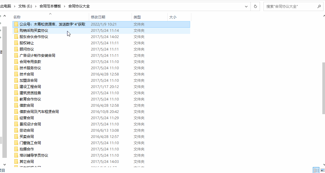Click the folder icon of 门窗施工合同
This screenshot has height=173, width=325.
point(16,143)
